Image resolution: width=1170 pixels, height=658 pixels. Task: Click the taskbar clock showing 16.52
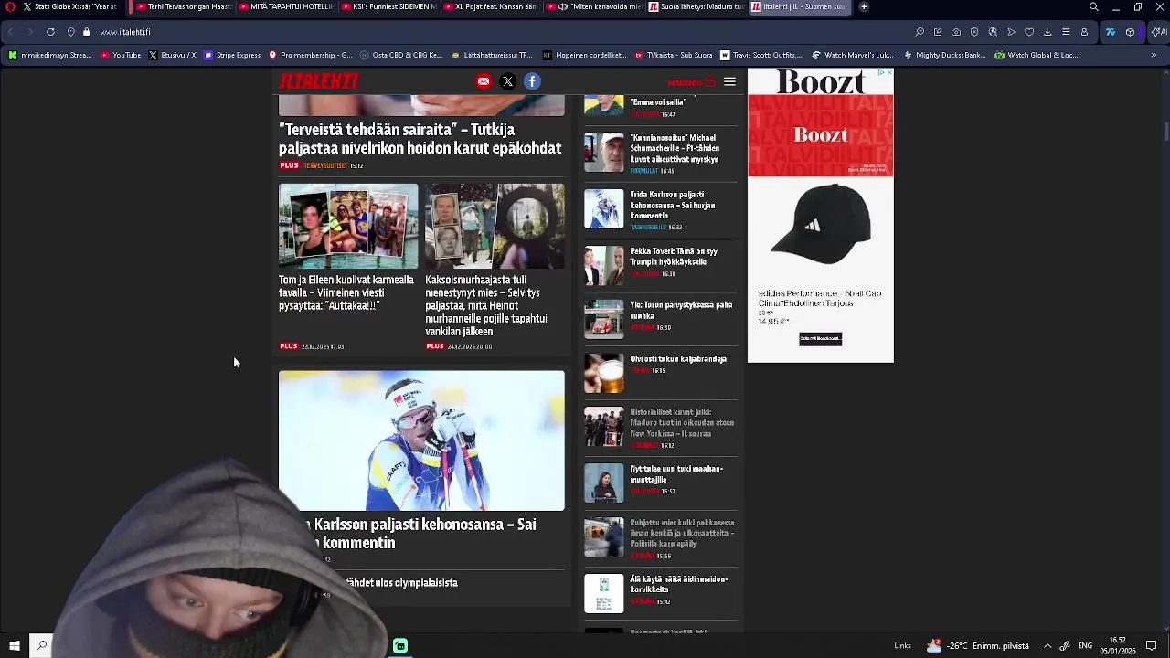tap(1118, 645)
